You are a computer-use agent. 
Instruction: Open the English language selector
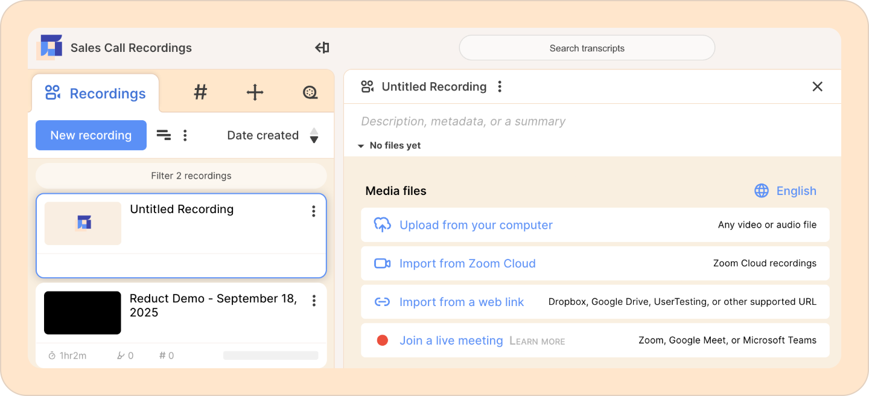coord(785,191)
